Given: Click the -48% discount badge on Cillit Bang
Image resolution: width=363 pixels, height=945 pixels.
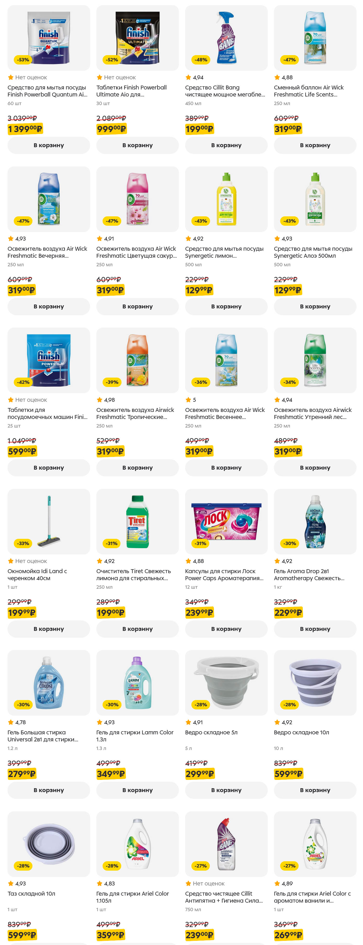Looking at the screenshot, I should click(x=201, y=60).
